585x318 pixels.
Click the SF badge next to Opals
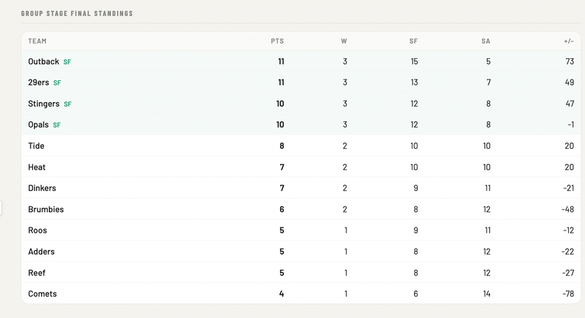coord(57,125)
